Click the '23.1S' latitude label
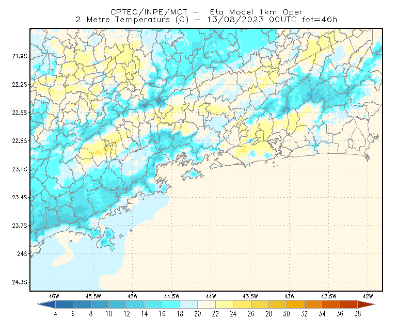 (20, 169)
